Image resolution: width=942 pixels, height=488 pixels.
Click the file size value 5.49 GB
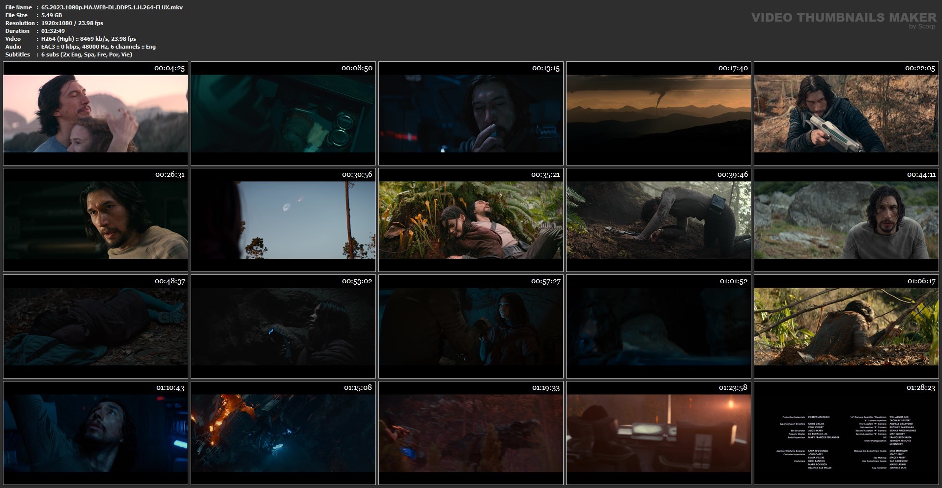(52, 15)
